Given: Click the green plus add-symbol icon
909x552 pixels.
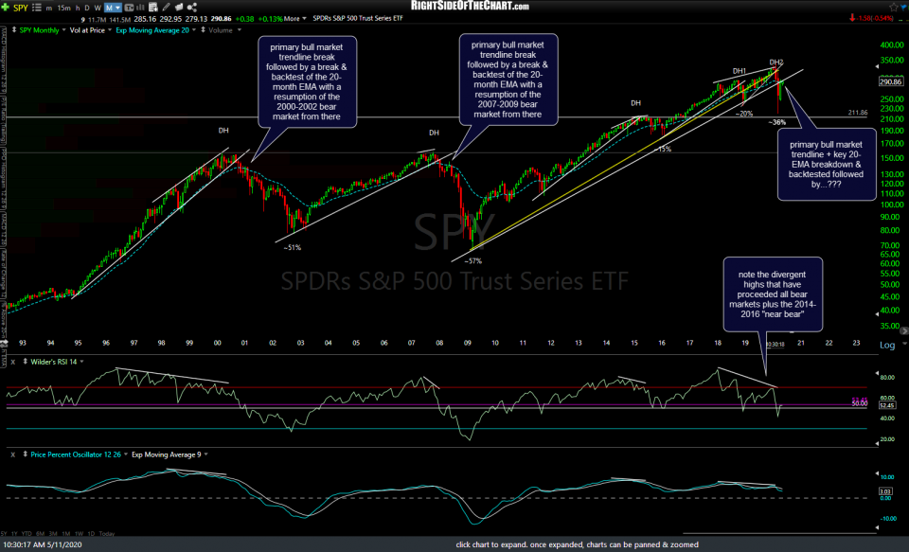Looking at the screenshot, I should pyautogui.click(x=5, y=6).
